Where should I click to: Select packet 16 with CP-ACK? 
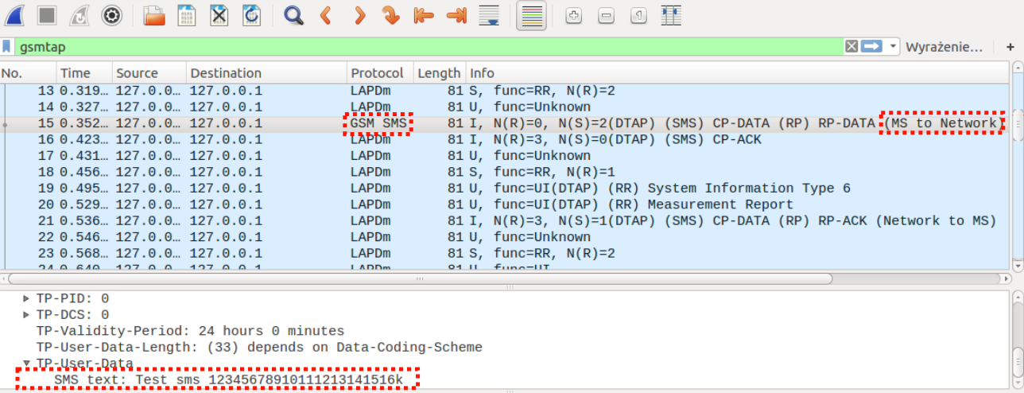coord(505,139)
